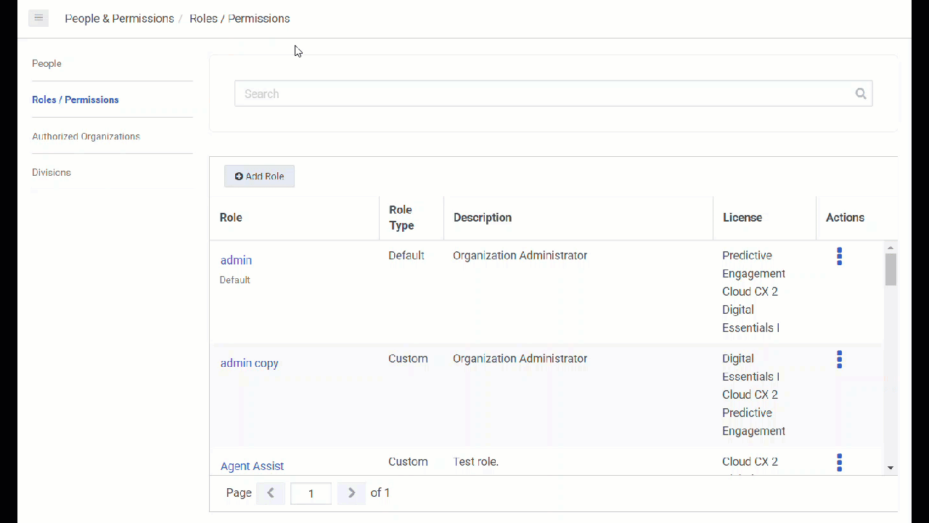
Task: Open actions menu for admin copy role
Action: tap(839, 360)
